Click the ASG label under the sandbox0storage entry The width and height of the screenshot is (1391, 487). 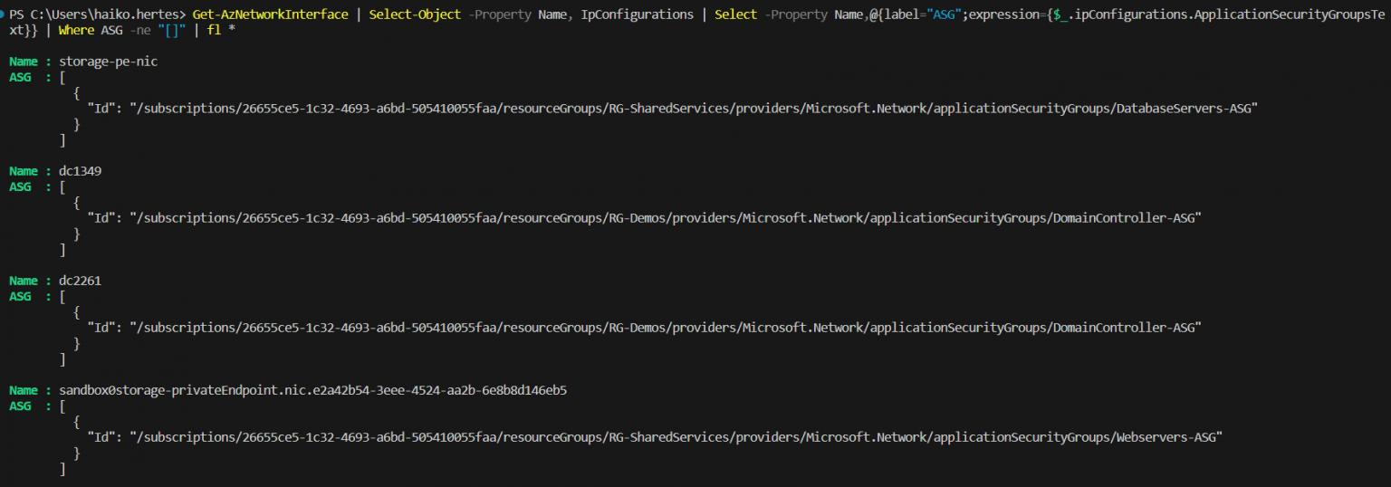click(20, 406)
